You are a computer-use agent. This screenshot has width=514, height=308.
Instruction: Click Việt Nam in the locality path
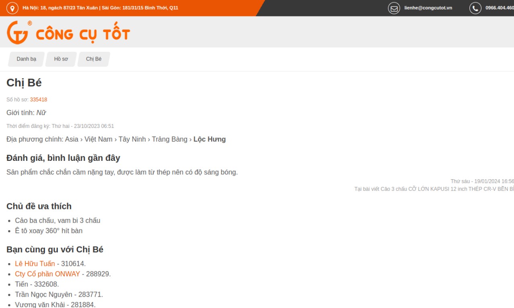[x=98, y=139]
